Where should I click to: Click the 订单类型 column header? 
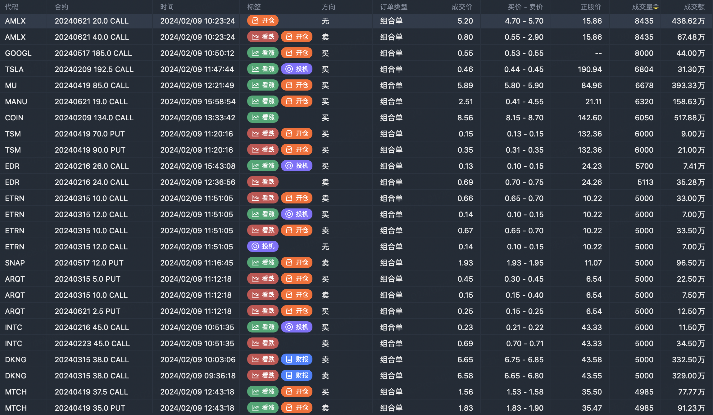[x=394, y=7]
